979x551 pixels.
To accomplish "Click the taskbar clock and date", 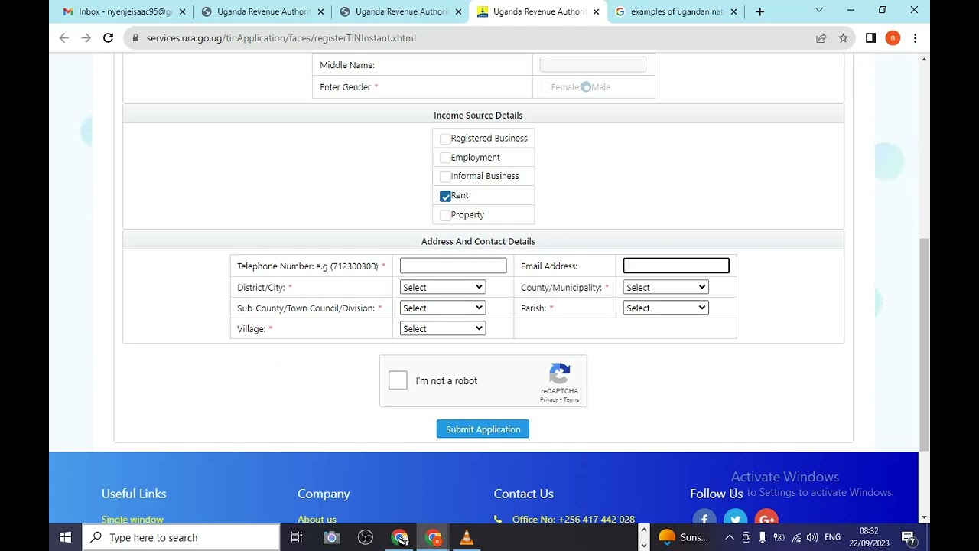I will click(869, 537).
